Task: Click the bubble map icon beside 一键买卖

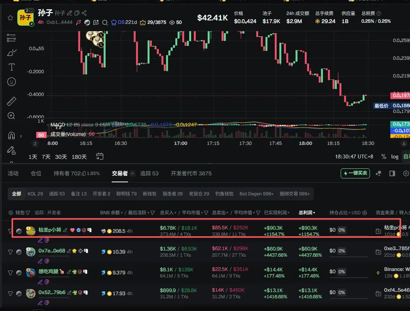Action: click(378, 173)
